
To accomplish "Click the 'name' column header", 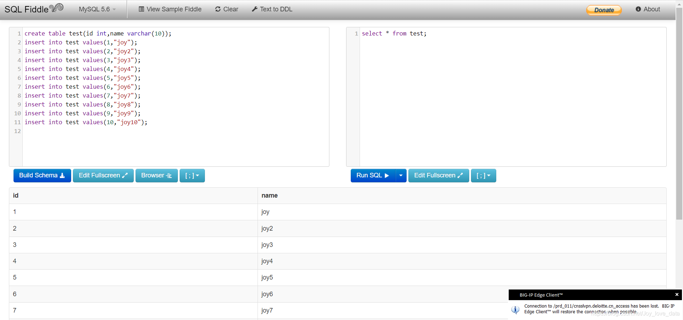I will (462, 195).
